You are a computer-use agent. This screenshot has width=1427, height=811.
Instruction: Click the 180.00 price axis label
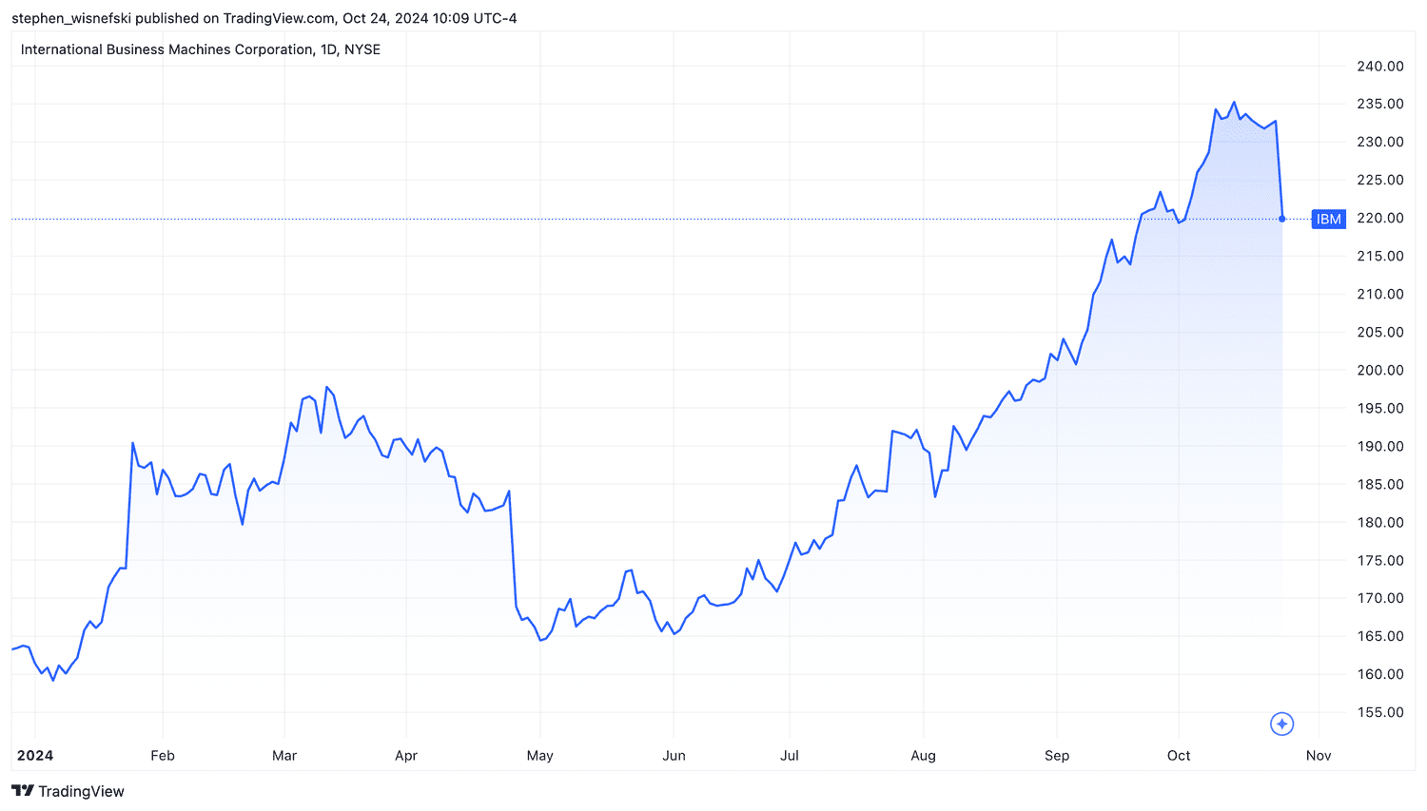coord(1380,522)
